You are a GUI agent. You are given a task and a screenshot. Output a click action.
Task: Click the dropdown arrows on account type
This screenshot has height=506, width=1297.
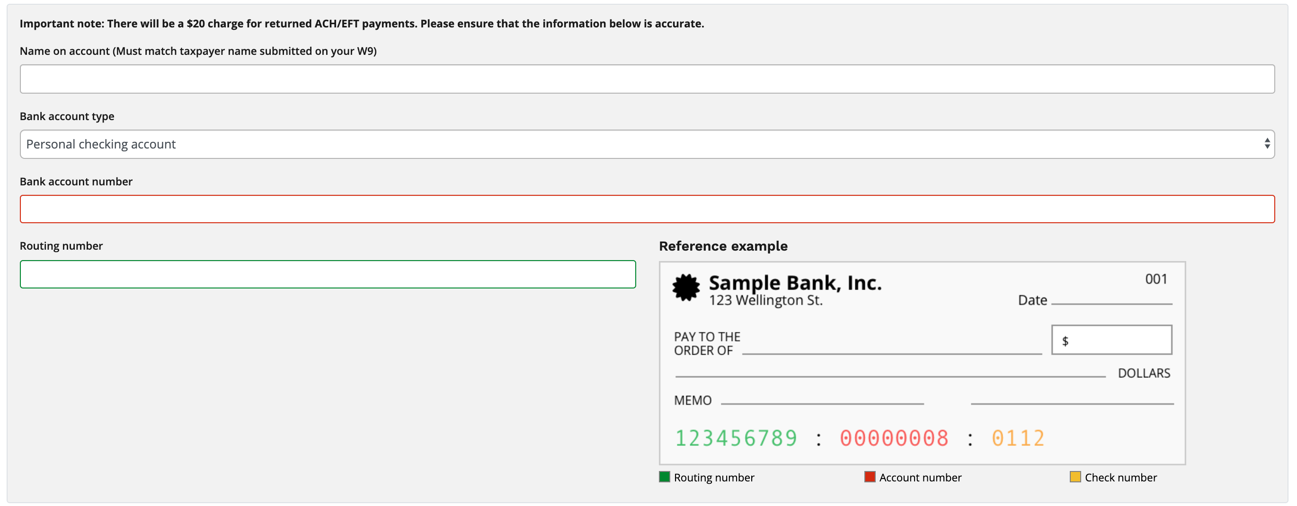[1267, 144]
